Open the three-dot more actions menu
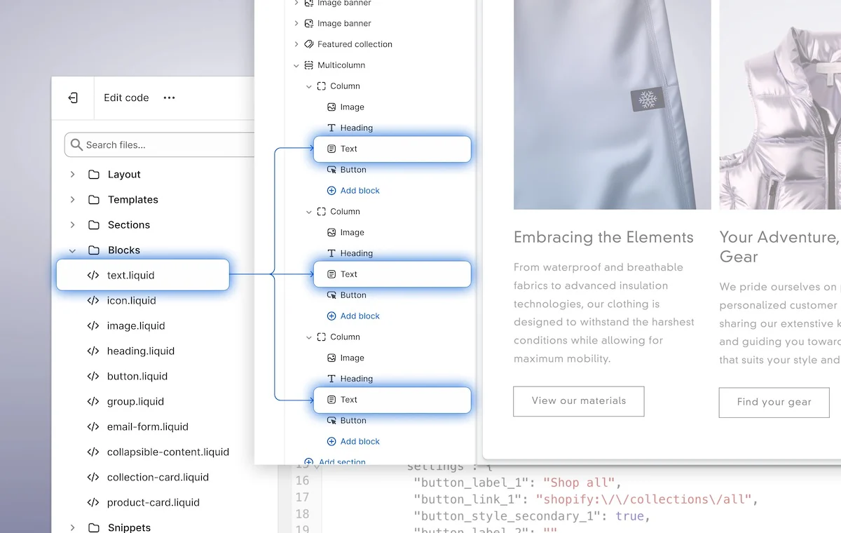The width and height of the screenshot is (841, 533). tap(169, 98)
